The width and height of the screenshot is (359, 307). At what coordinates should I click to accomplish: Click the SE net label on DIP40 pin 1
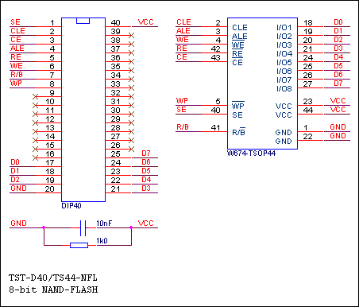coord(15,22)
